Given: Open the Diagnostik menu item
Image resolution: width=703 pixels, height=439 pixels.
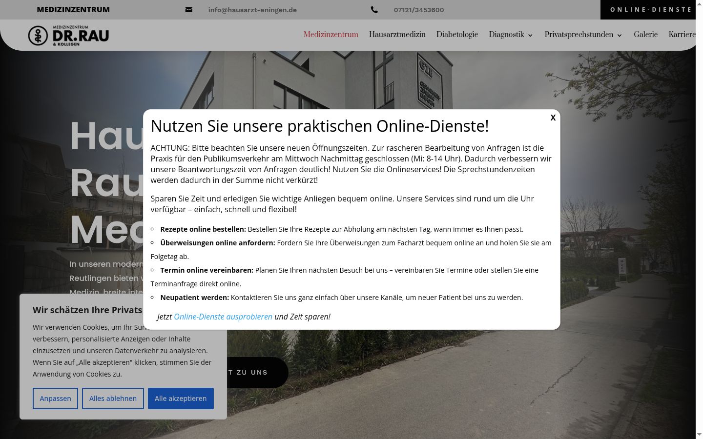Looking at the screenshot, I should (x=507, y=35).
